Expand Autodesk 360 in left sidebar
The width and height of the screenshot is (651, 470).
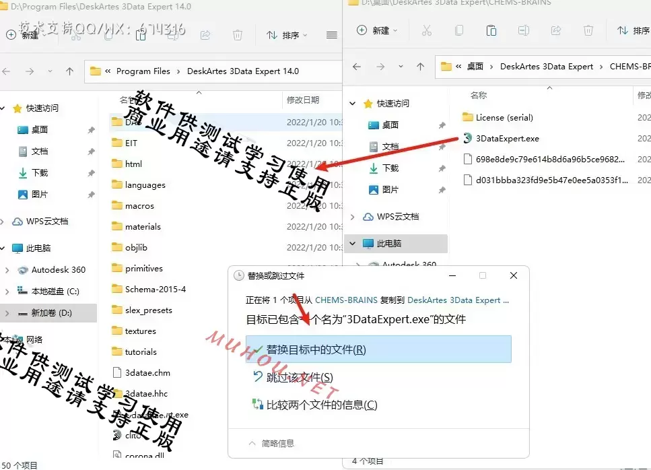(7, 270)
